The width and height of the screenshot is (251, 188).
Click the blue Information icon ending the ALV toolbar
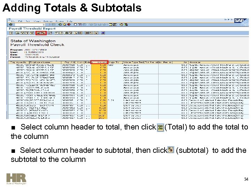pyautogui.click(x=103, y=33)
